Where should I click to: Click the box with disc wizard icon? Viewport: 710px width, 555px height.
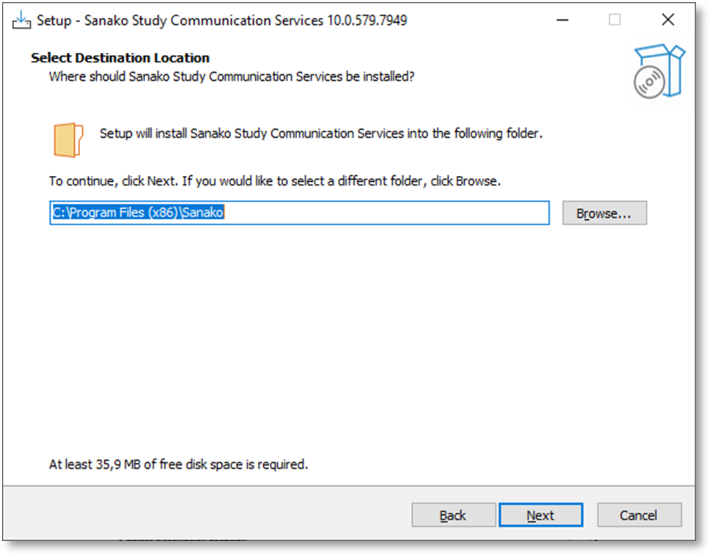[659, 72]
